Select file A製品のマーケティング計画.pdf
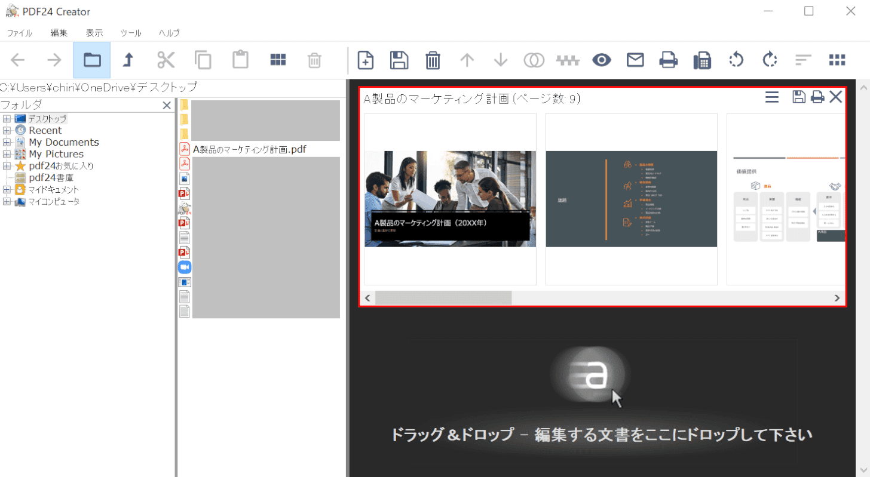870x477 pixels. tap(250, 149)
